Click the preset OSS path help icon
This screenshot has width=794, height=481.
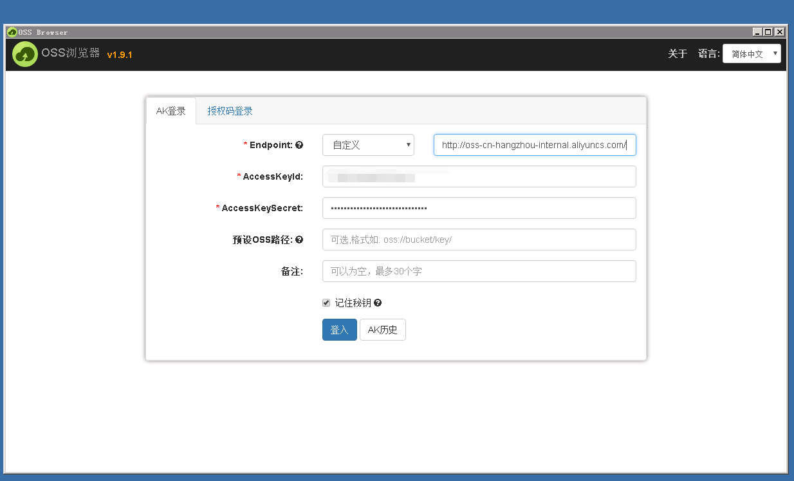click(x=299, y=240)
